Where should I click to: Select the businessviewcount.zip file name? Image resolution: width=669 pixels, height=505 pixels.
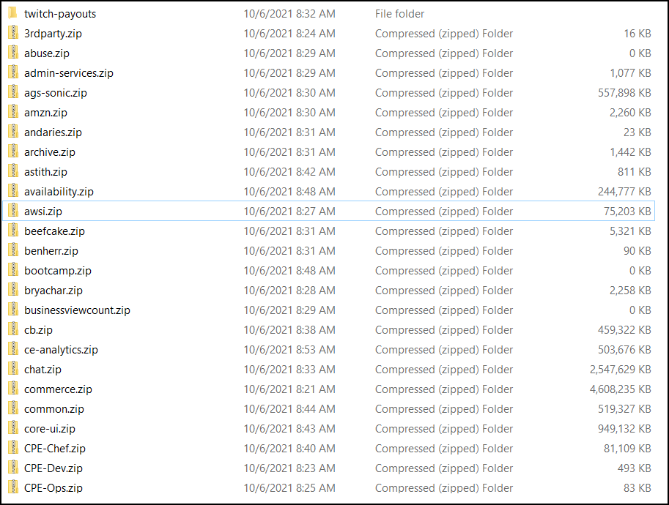click(77, 310)
